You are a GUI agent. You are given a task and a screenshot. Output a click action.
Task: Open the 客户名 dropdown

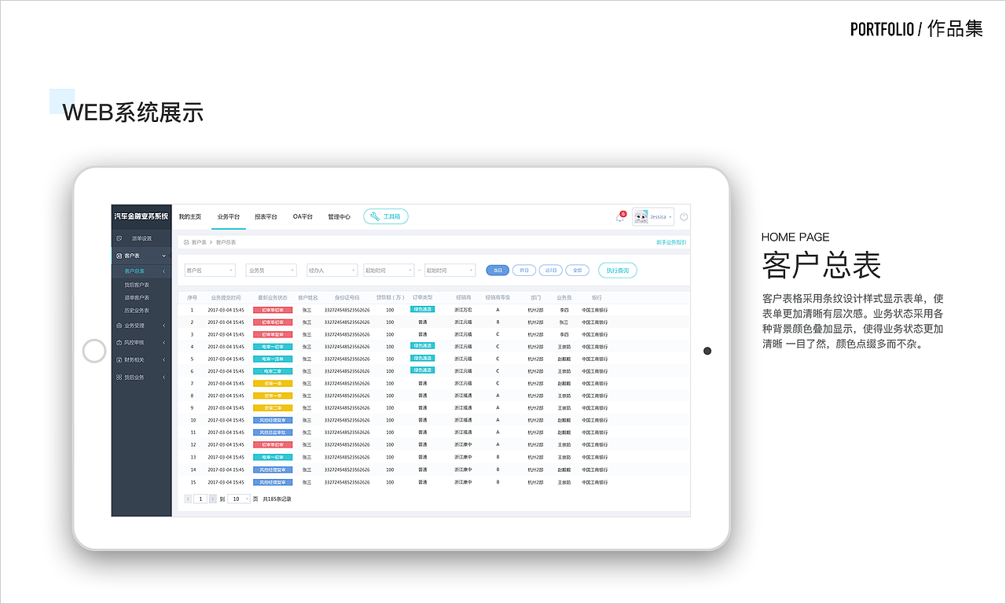coord(210,270)
